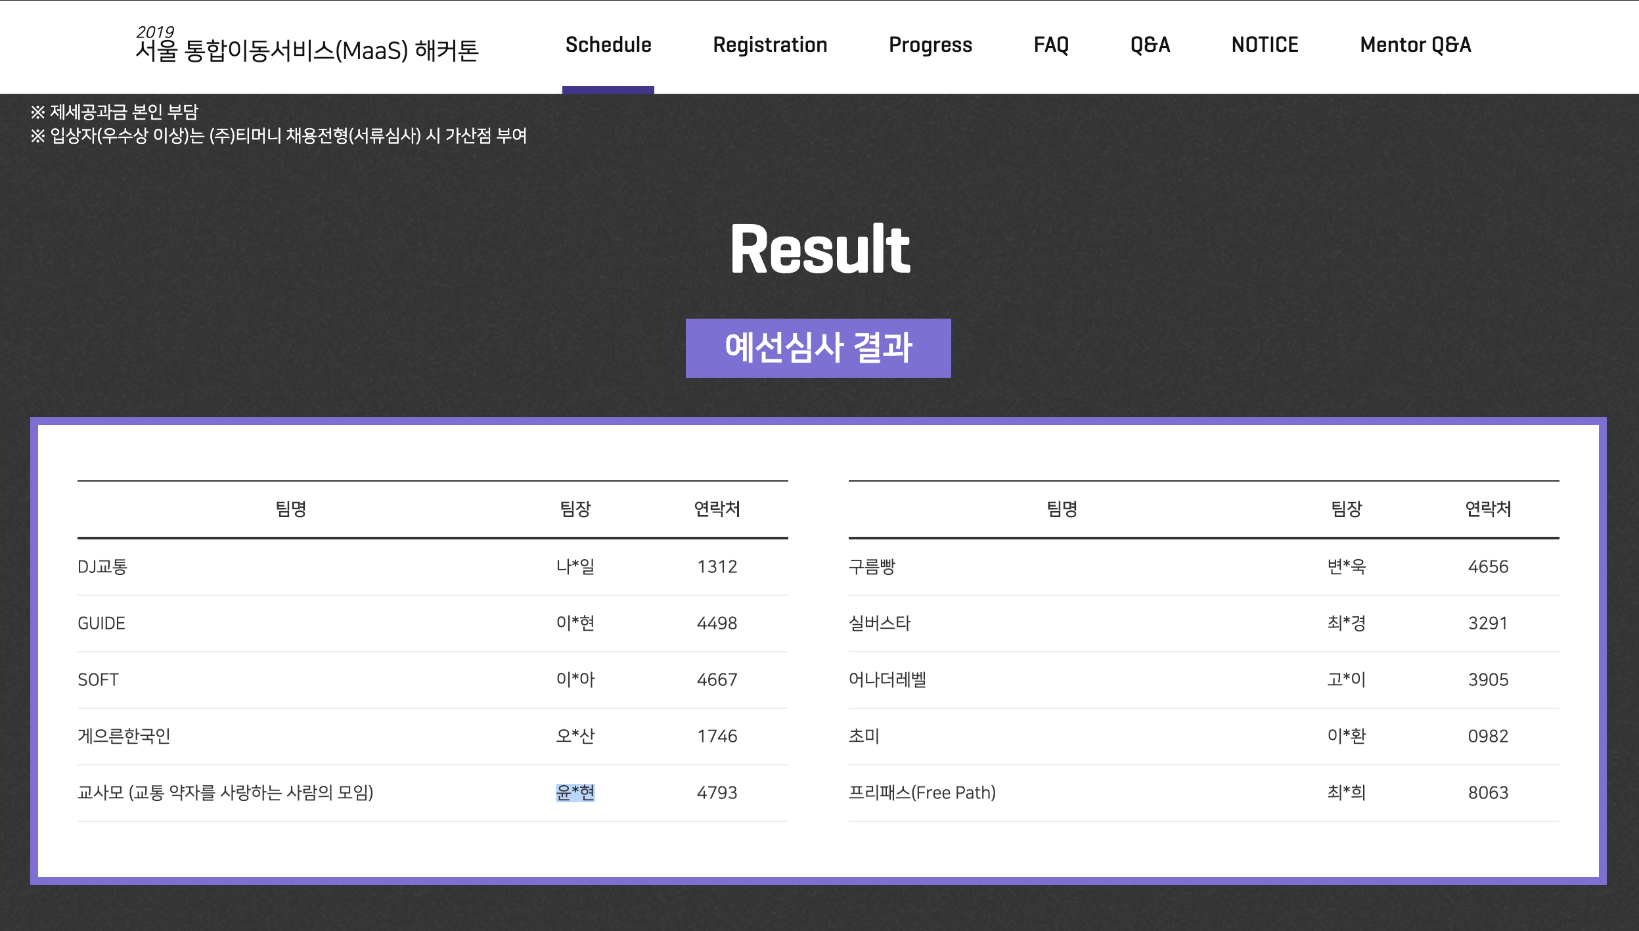Navigate to Q&A section

[1150, 45]
